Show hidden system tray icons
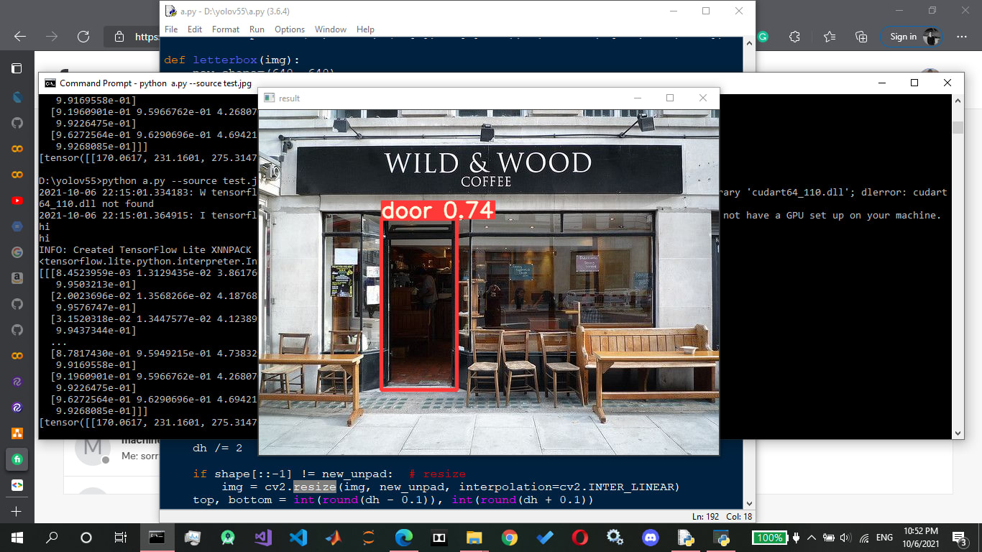 tap(812, 537)
